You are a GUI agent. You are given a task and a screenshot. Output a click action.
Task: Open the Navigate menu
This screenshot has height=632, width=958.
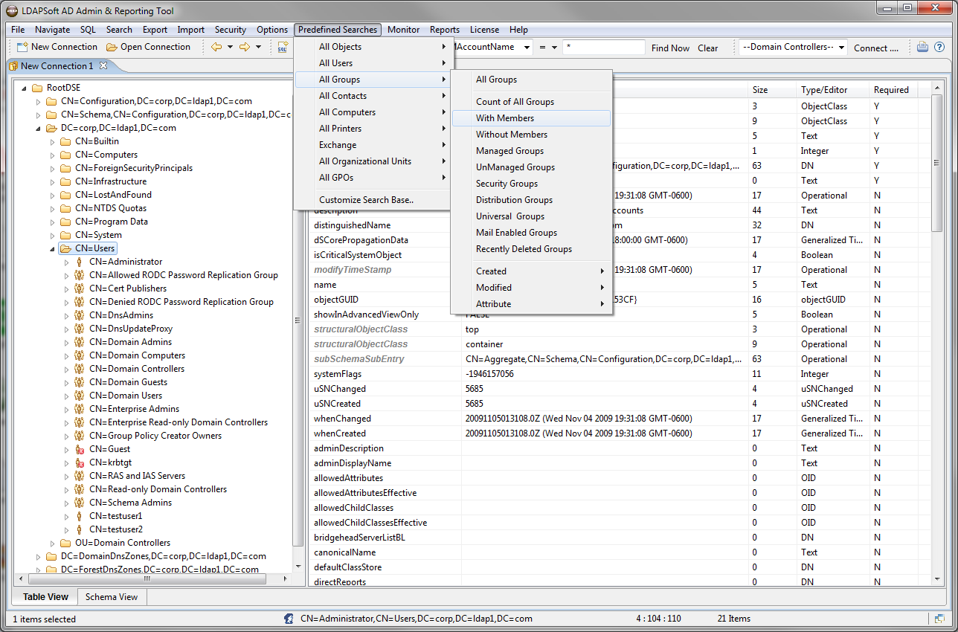52,30
